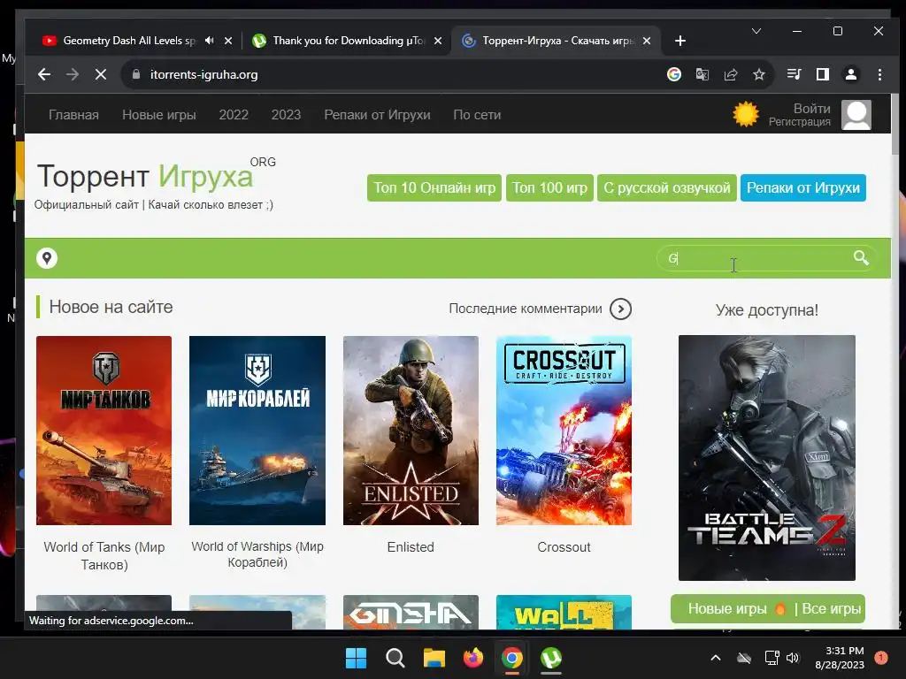Click the circled arrow beside Последние комментарии
This screenshot has width=906, height=679.
[x=620, y=309]
